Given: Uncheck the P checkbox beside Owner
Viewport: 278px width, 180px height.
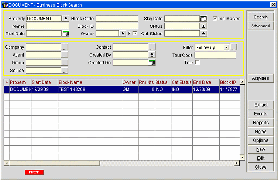Looking at the screenshot, I should click(x=135, y=33).
